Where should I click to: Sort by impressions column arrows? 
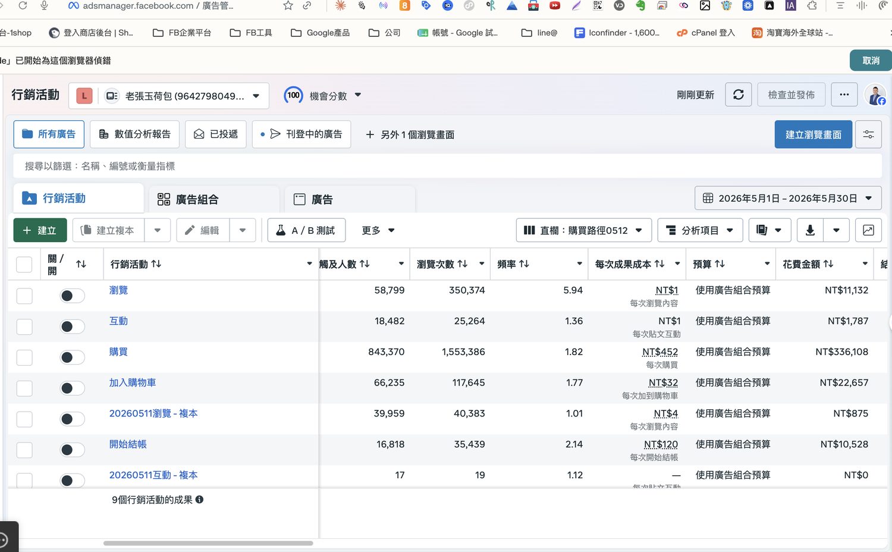coord(462,264)
